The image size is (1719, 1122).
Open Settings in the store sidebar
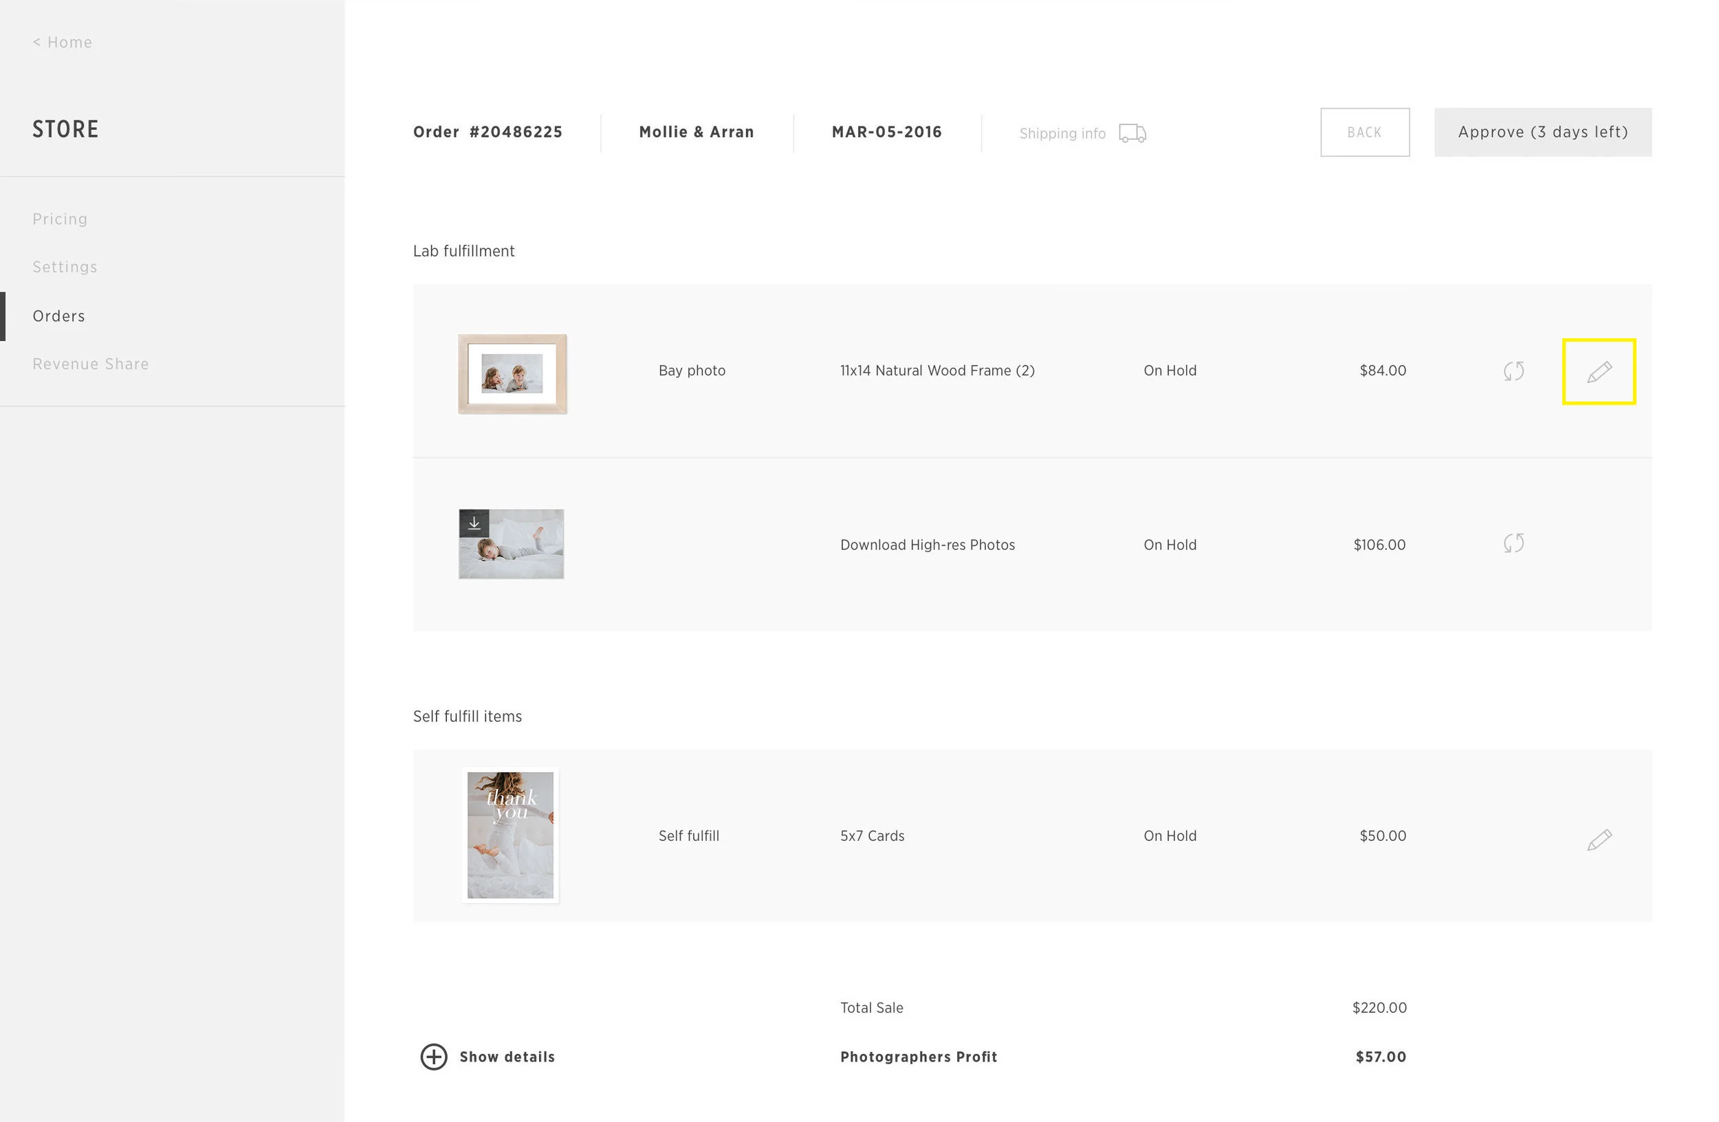(65, 267)
